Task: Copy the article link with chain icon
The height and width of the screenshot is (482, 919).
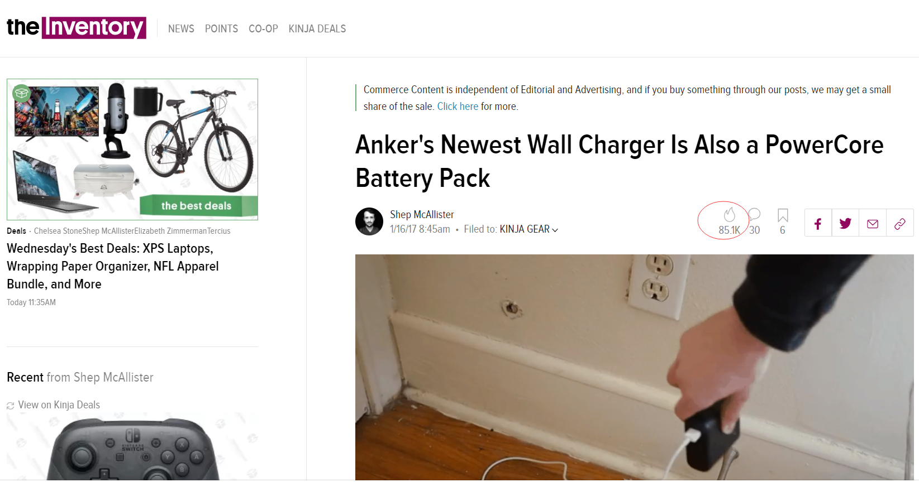Action: [x=900, y=224]
